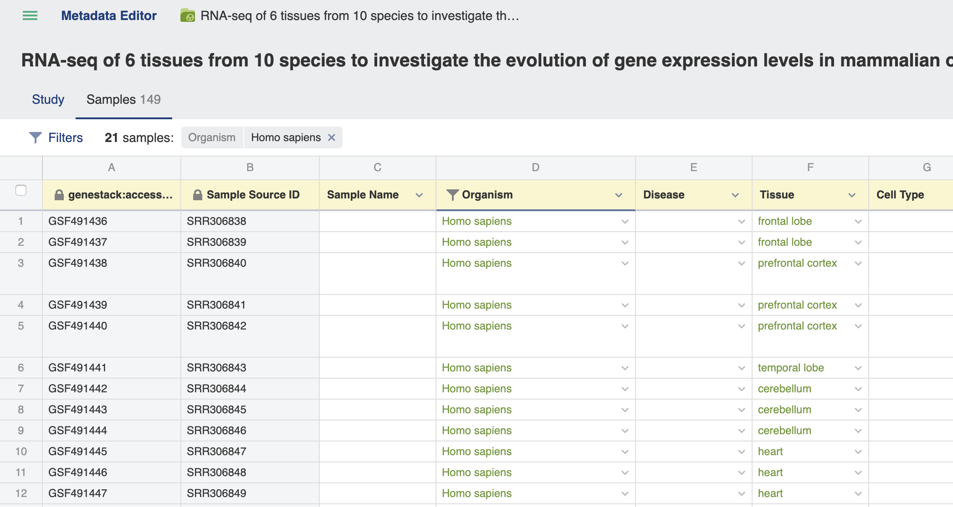The image size is (953, 507).
Task: Click the lock icon on genestack:accession column
Action: pos(59,195)
